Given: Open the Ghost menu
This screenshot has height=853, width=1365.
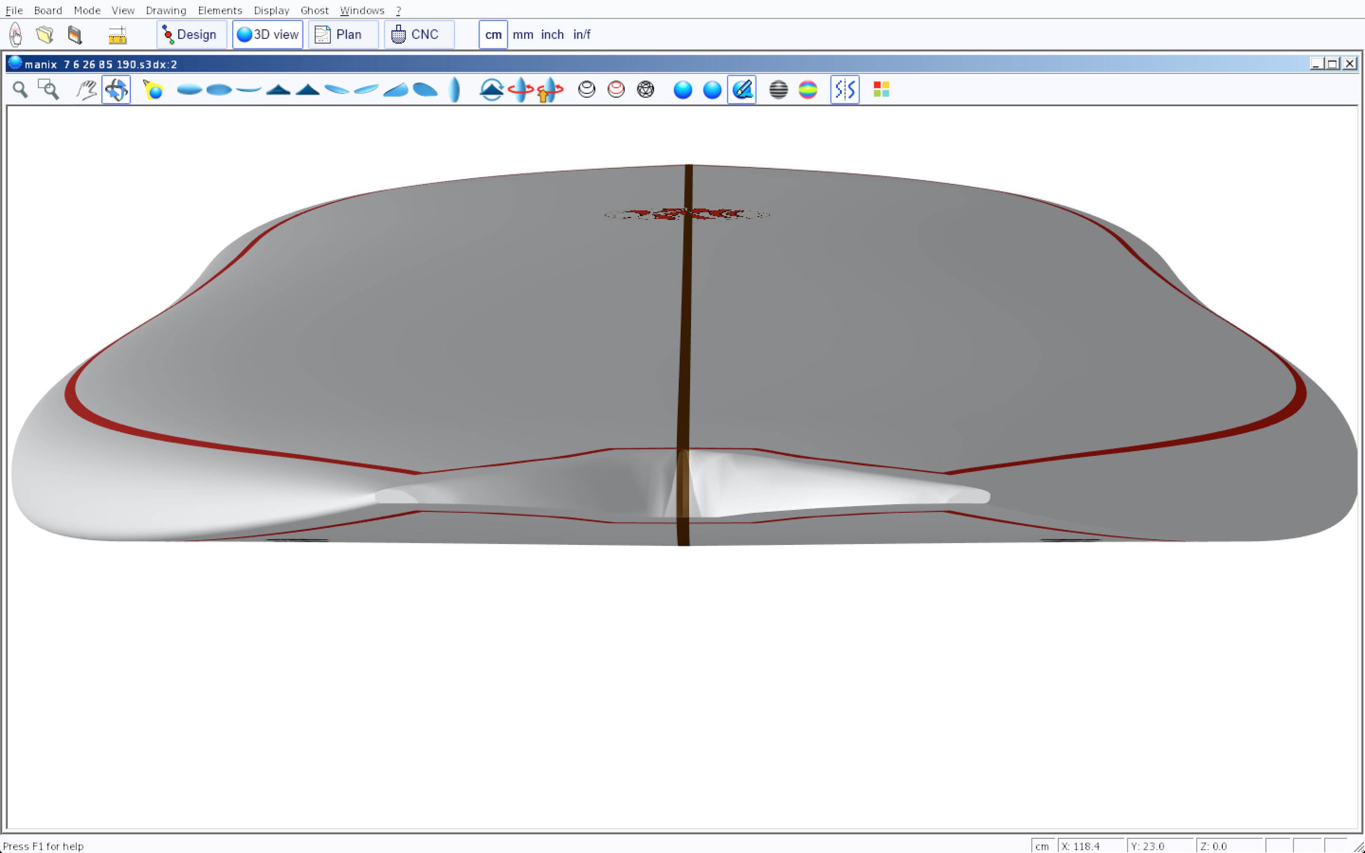Looking at the screenshot, I should point(314,10).
